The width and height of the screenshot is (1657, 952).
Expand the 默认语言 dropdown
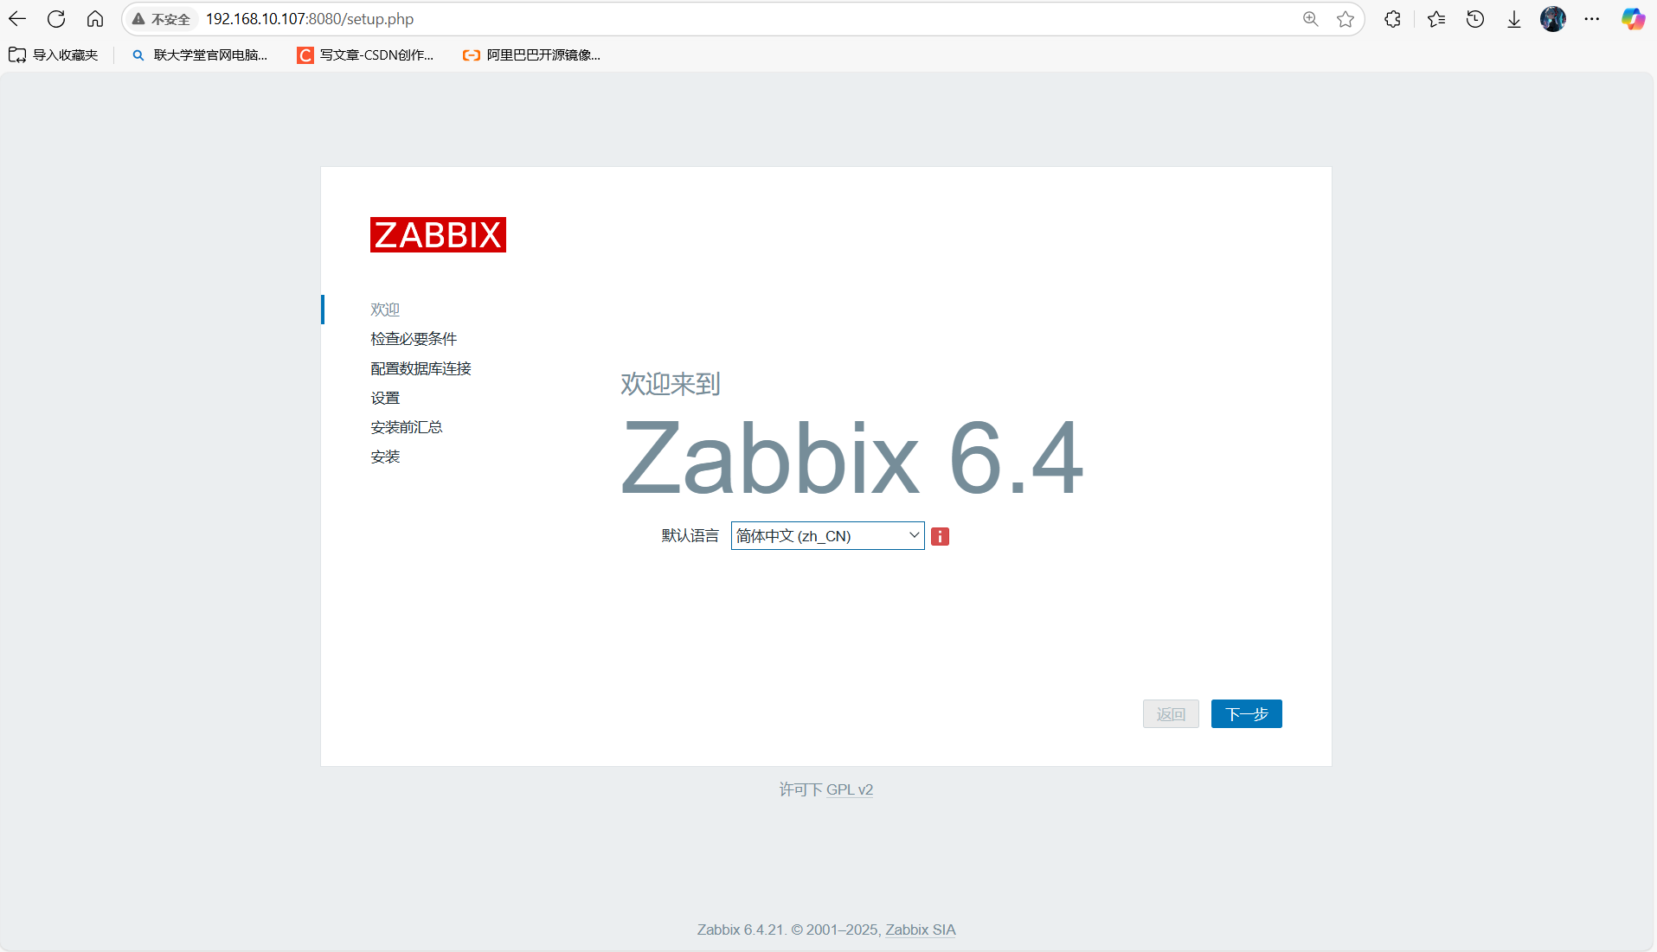click(827, 536)
